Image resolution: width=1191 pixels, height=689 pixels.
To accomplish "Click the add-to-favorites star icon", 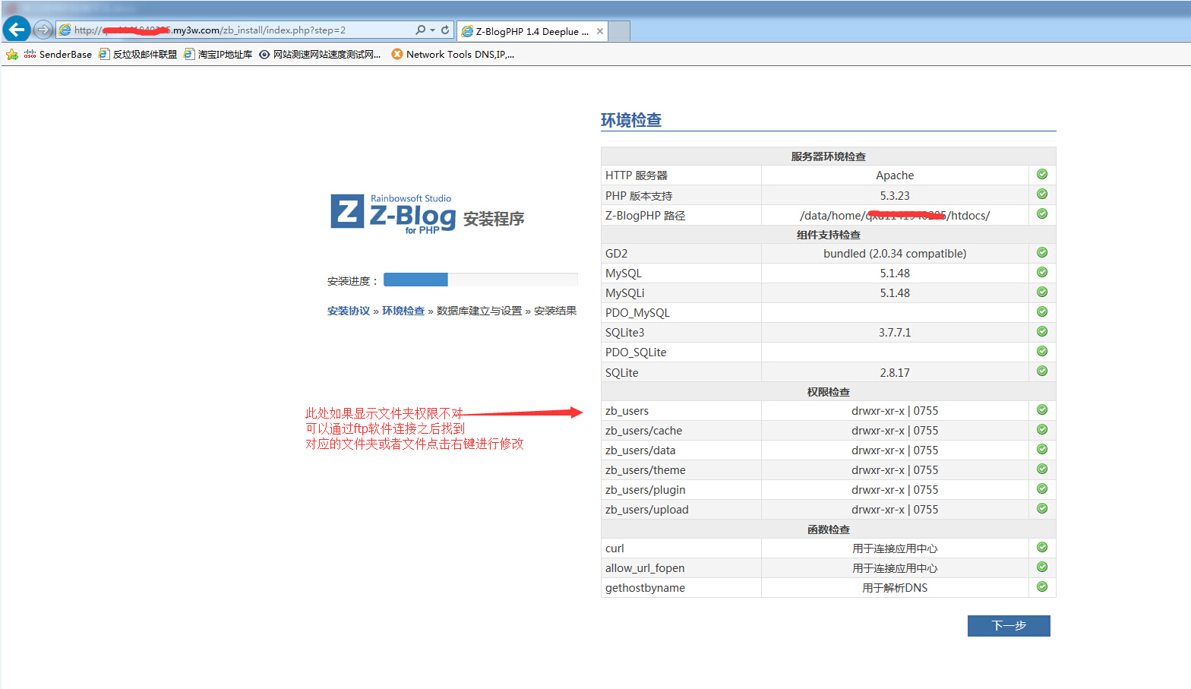I will [x=12, y=55].
